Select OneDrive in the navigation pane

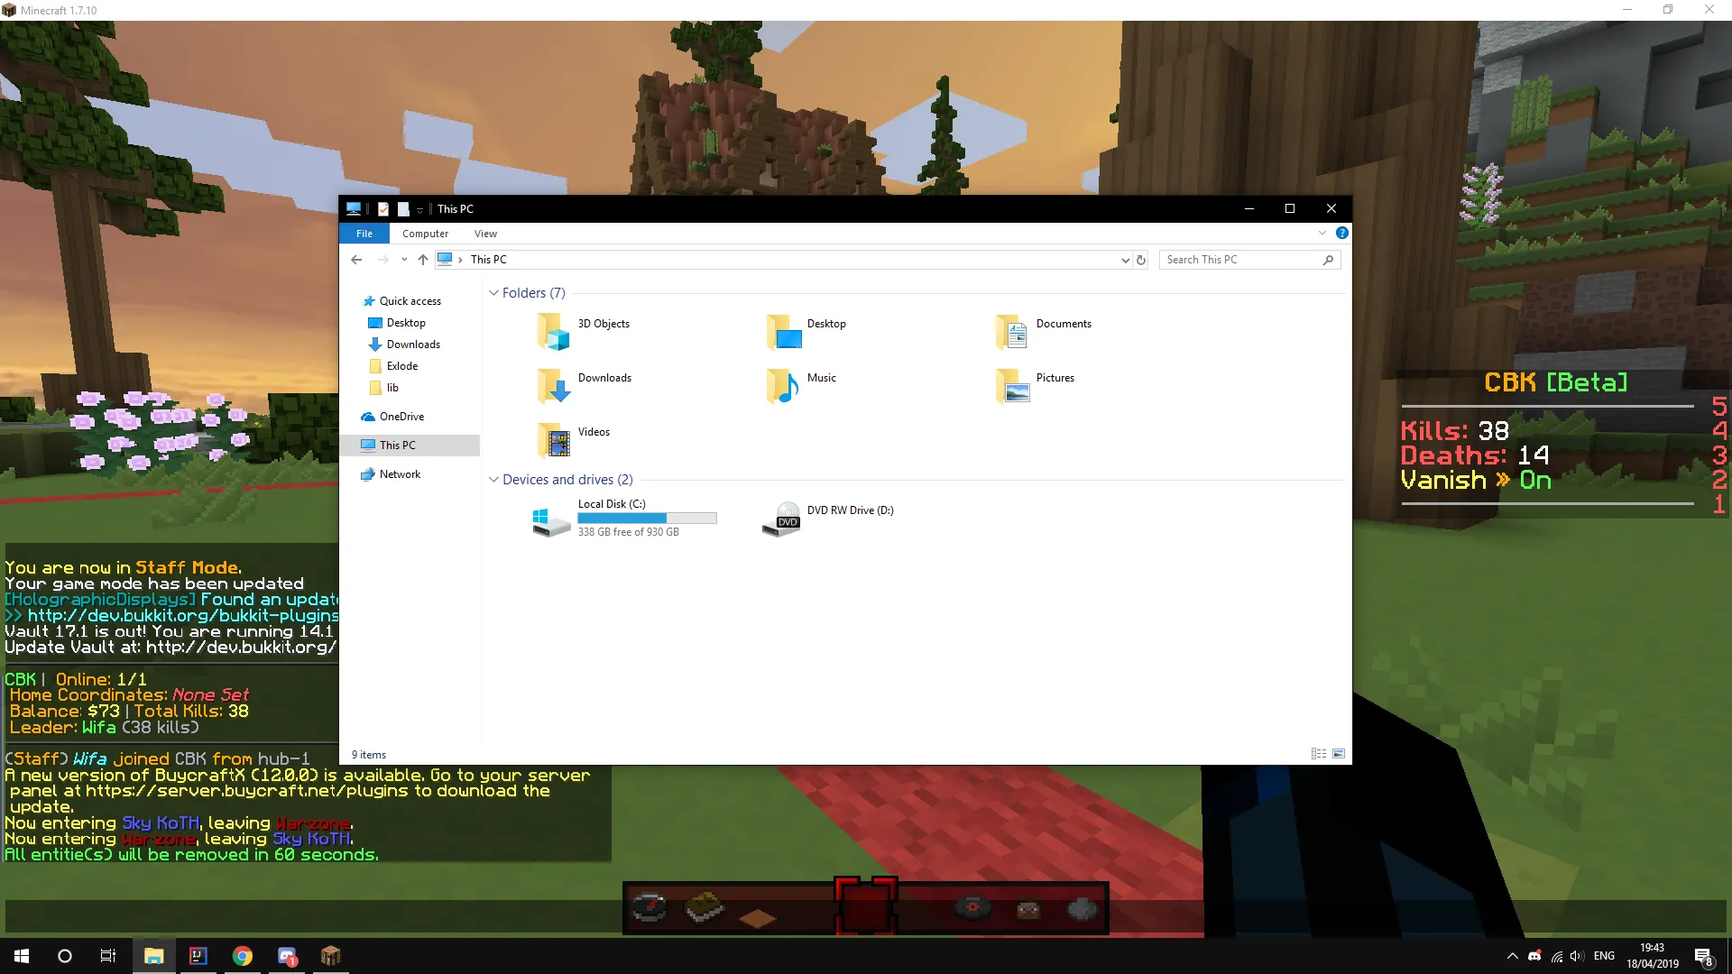pyautogui.click(x=401, y=417)
